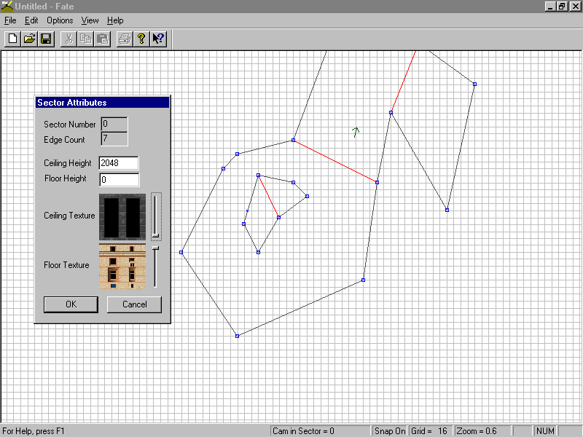Click the Copy toolbar icon
583x437 pixels.
[85, 39]
